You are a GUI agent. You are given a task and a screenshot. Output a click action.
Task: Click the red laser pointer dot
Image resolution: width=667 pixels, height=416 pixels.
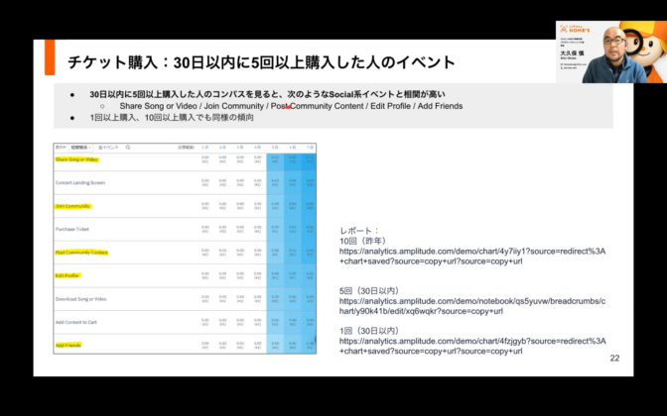pyautogui.click(x=288, y=106)
